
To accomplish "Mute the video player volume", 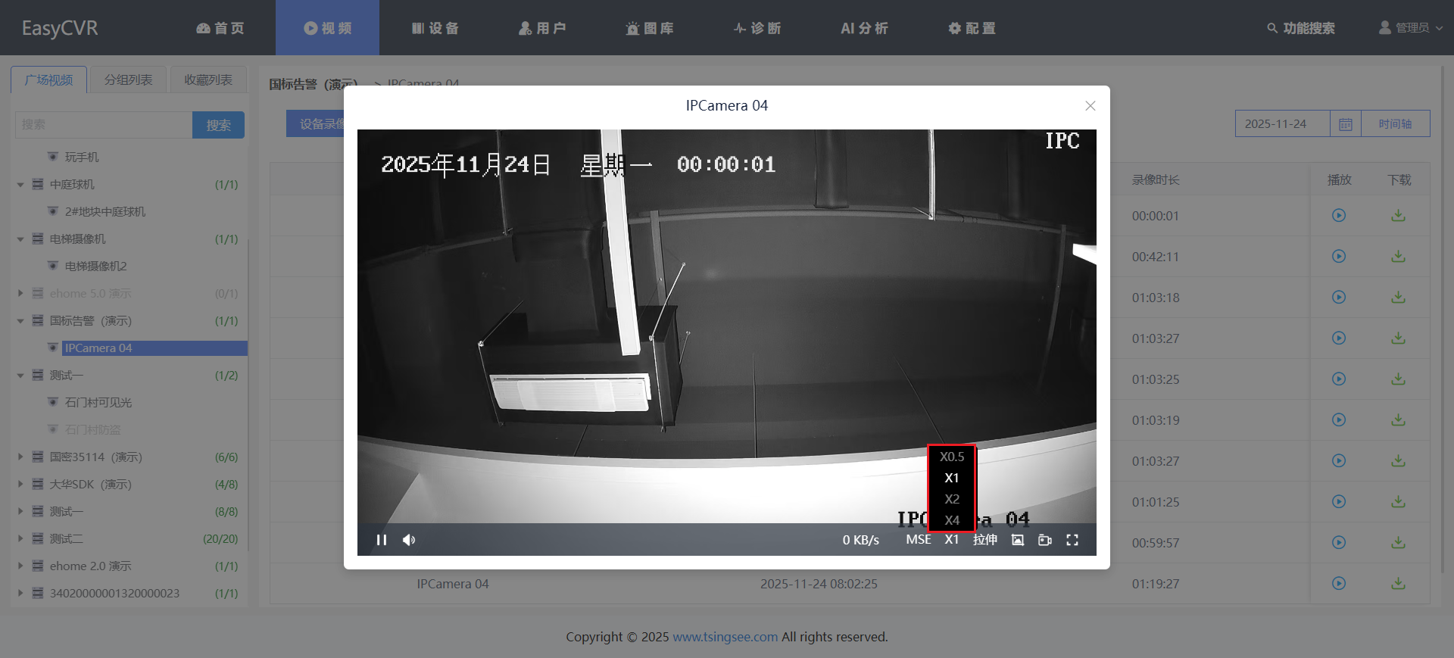I will coord(409,540).
